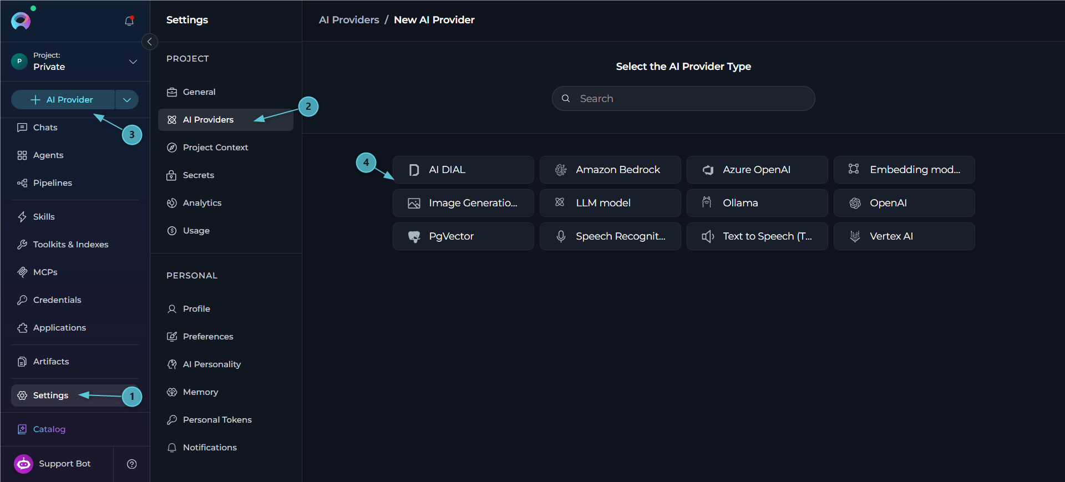Open Preferences personal settings

(226, 337)
